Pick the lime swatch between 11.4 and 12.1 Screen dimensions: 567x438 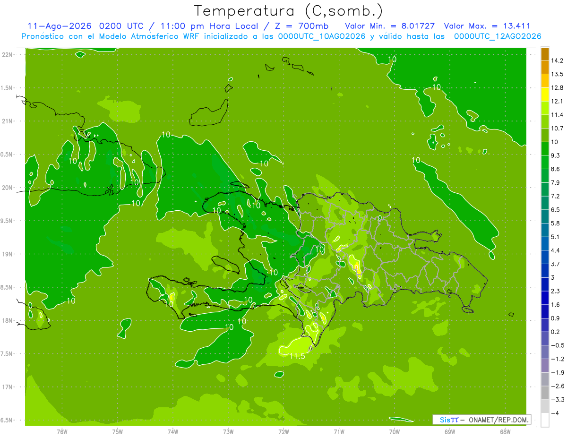pyautogui.click(x=545, y=108)
